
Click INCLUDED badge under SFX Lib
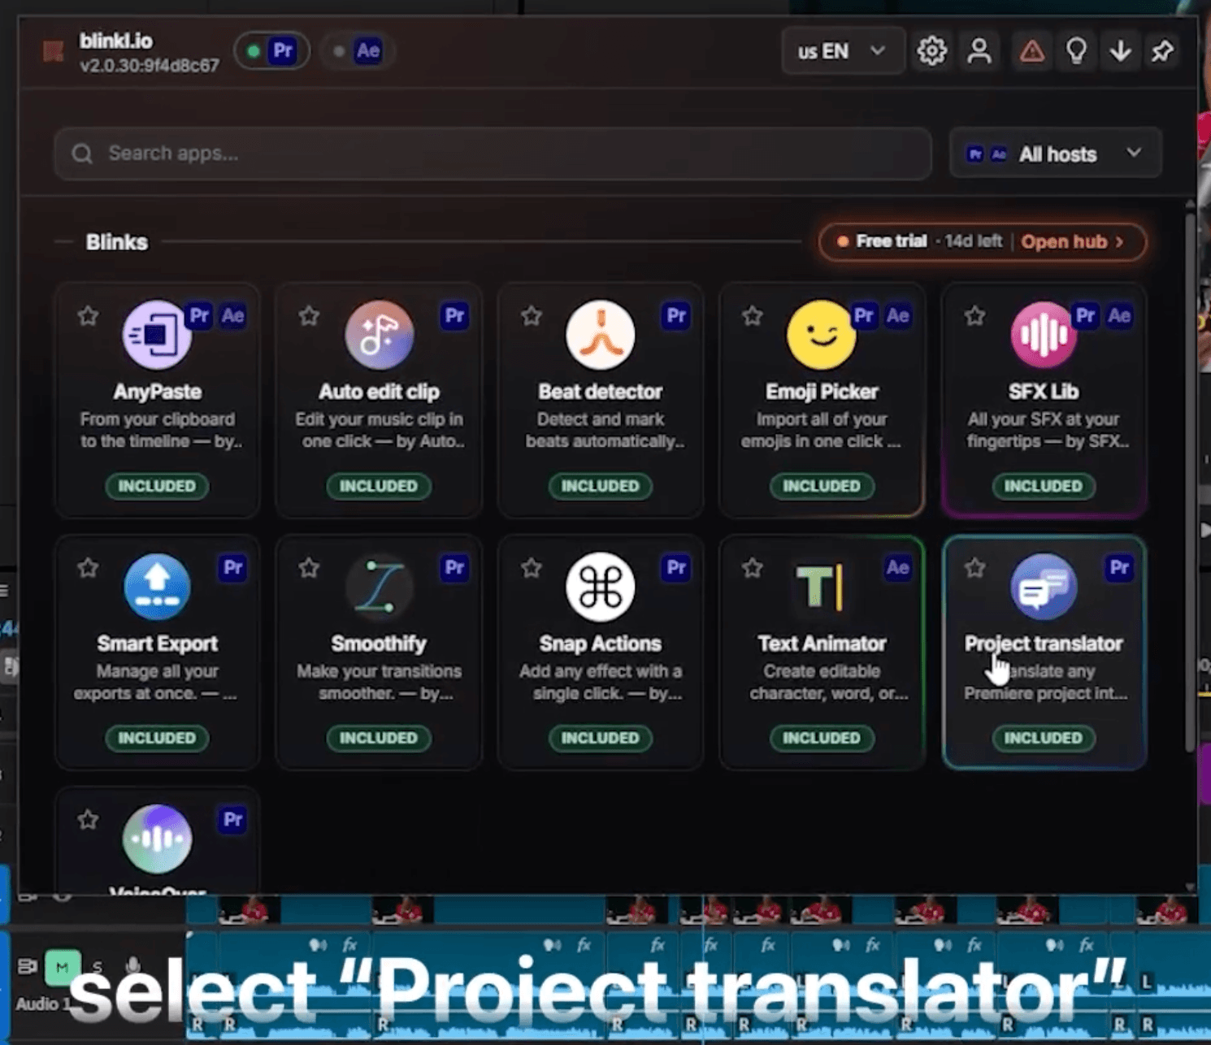tap(1044, 486)
